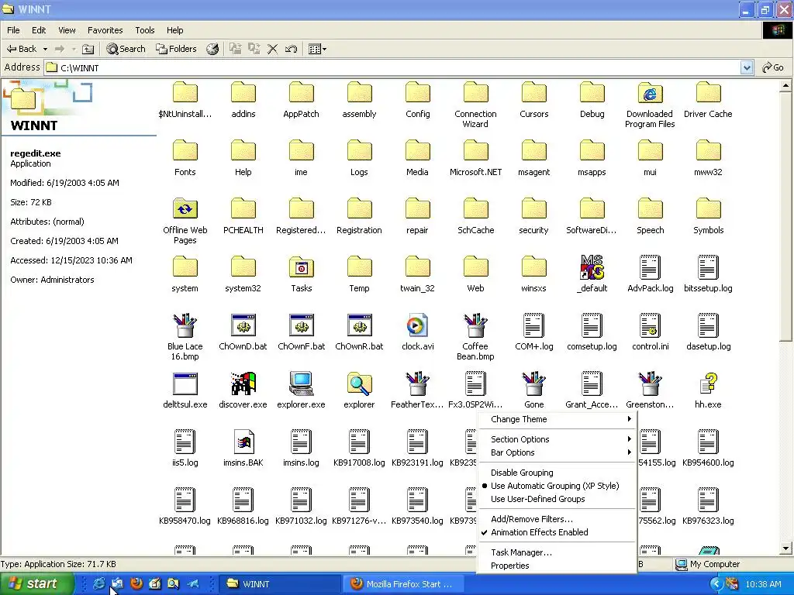The height and width of the screenshot is (595, 794).
Task: Click the Copy To toolbar icon
Action: (x=254, y=49)
